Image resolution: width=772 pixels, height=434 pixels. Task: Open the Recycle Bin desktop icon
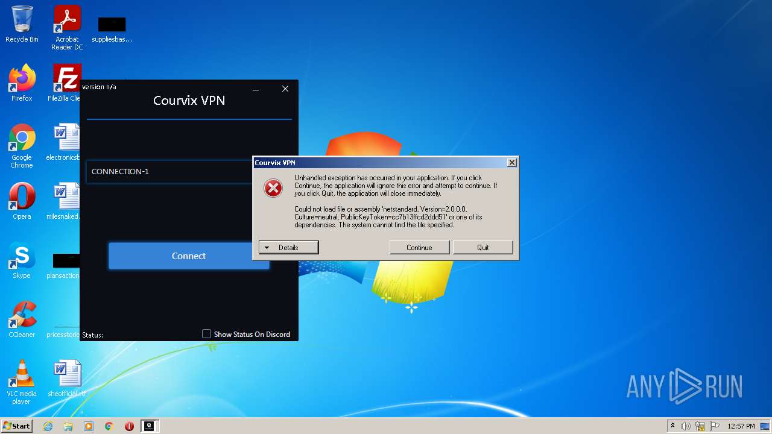click(x=22, y=24)
